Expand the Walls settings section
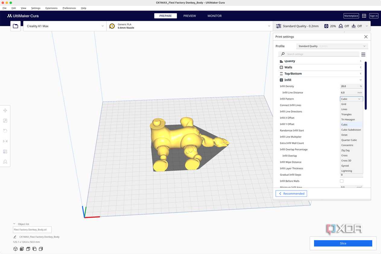Image resolution: width=381 pixels, height=254 pixels. pos(321,67)
